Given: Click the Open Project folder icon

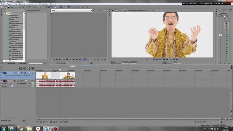Looking at the screenshot, I should click(x=5, y=7).
